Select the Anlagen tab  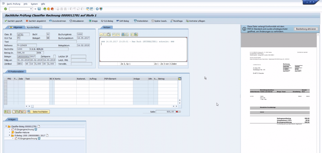tap(12, 119)
